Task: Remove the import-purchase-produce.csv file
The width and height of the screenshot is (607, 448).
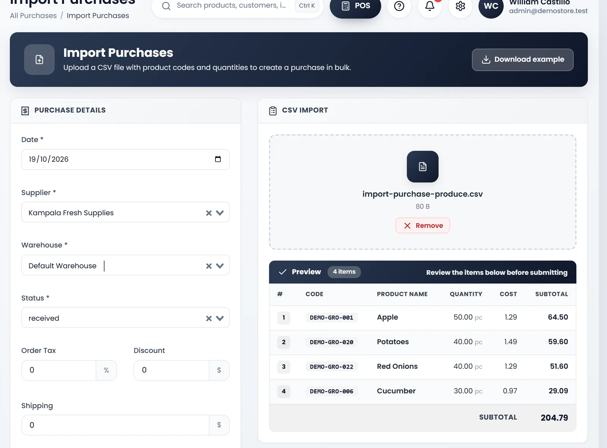Action: click(x=423, y=226)
